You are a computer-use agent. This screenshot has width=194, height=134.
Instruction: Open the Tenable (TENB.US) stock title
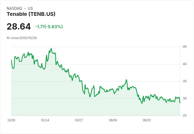coord(31,14)
